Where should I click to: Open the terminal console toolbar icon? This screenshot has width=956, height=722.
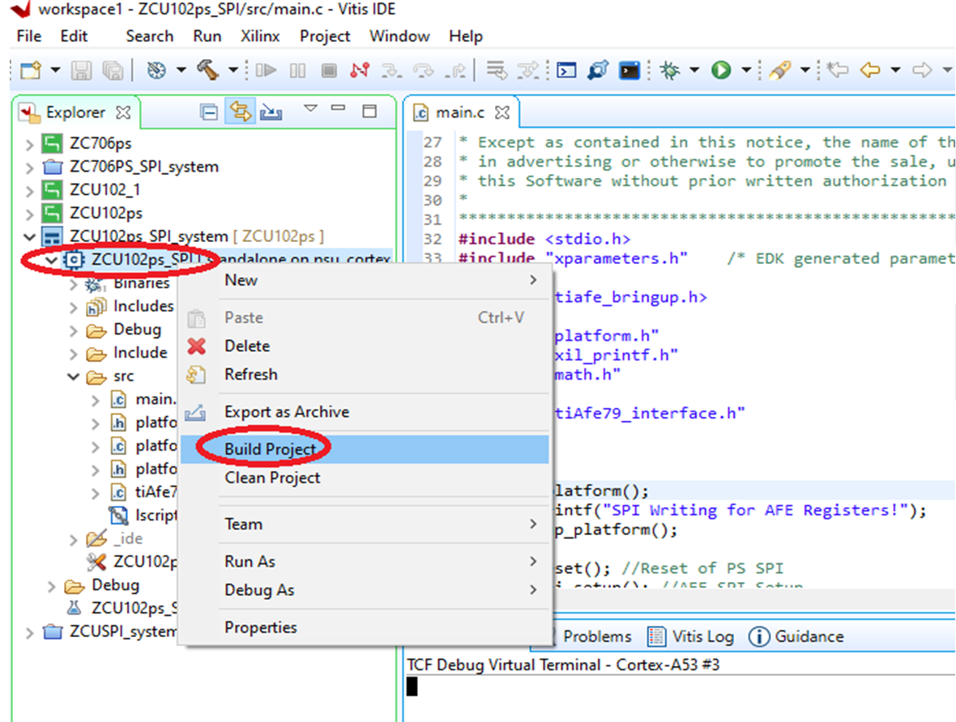click(629, 70)
